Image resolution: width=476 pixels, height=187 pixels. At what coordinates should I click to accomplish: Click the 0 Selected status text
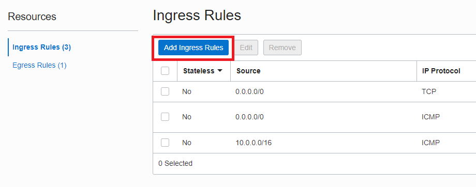click(x=175, y=163)
